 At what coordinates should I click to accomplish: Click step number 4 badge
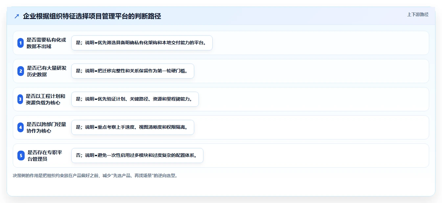20,127
